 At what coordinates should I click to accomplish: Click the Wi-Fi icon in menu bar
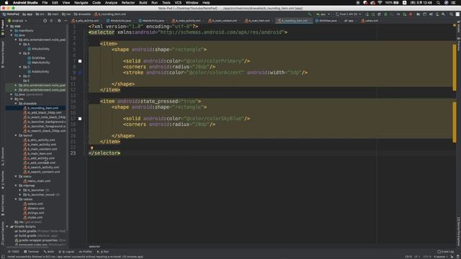(380, 3)
